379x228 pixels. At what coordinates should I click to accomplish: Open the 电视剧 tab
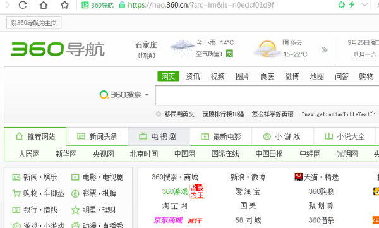(159, 136)
